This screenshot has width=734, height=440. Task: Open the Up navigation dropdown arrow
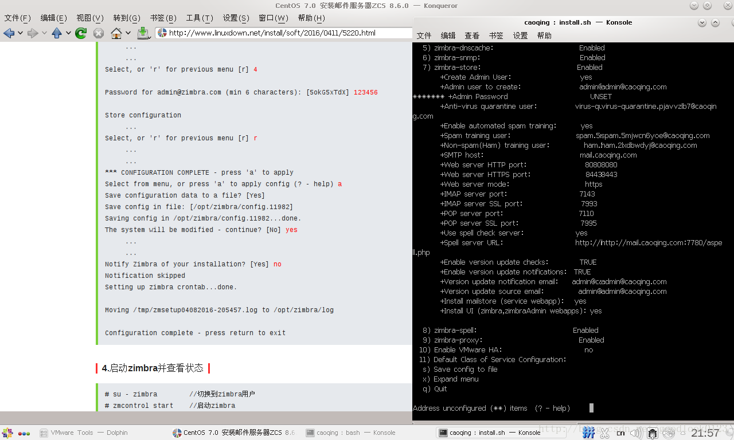pyautogui.click(x=68, y=33)
